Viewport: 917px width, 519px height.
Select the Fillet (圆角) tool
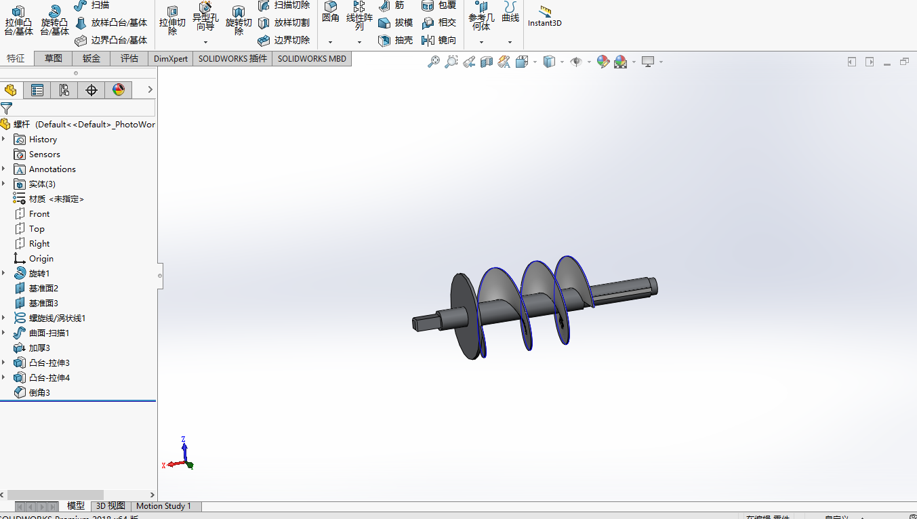click(x=331, y=12)
